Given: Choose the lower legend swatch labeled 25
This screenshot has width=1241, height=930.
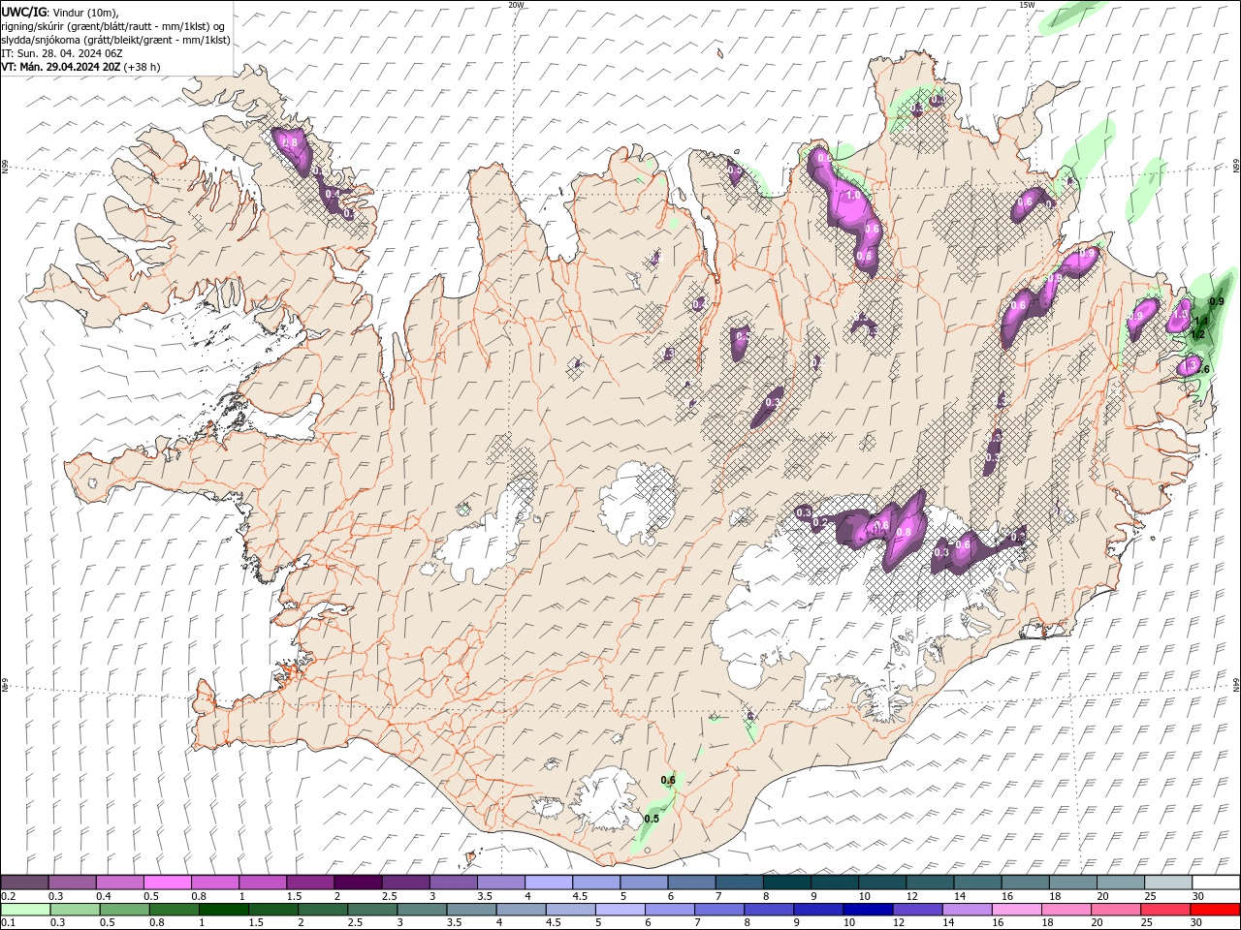Looking at the screenshot, I should point(1164,910).
